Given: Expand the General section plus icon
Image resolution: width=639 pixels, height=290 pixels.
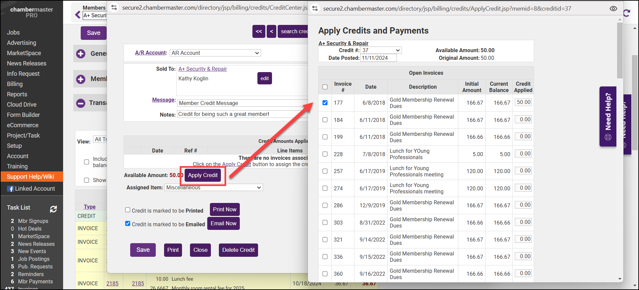Looking at the screenshot, I should (81, 54).
